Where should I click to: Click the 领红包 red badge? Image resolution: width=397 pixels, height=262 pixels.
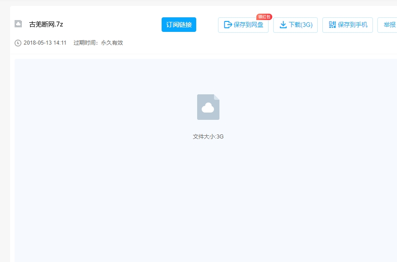coord(264,17)
